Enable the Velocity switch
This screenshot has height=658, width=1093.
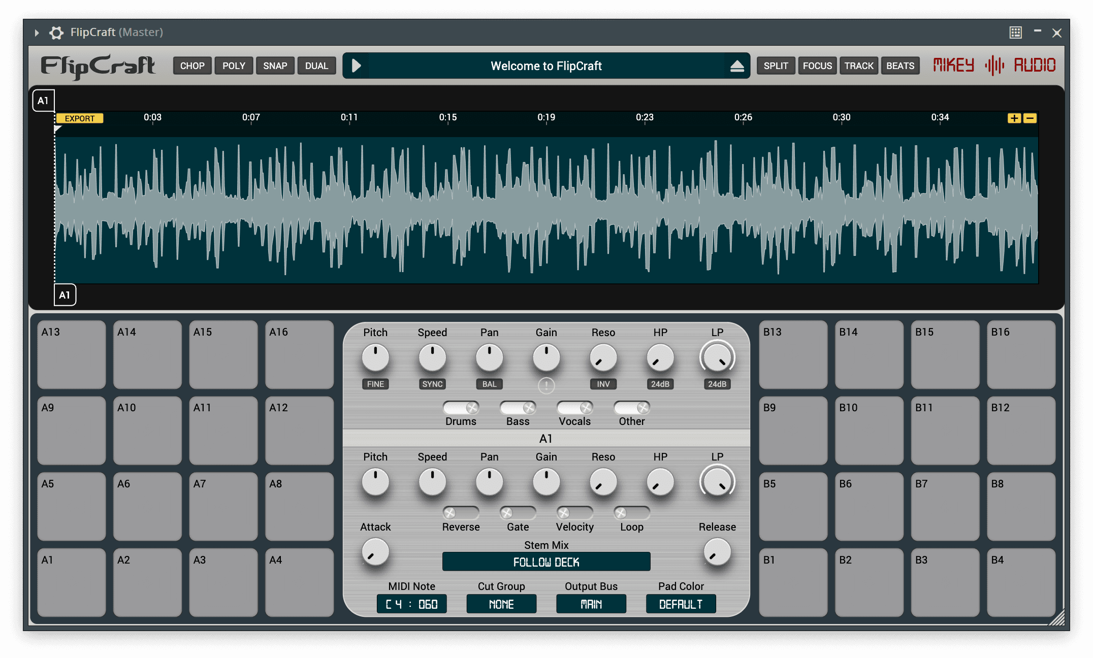574,513
